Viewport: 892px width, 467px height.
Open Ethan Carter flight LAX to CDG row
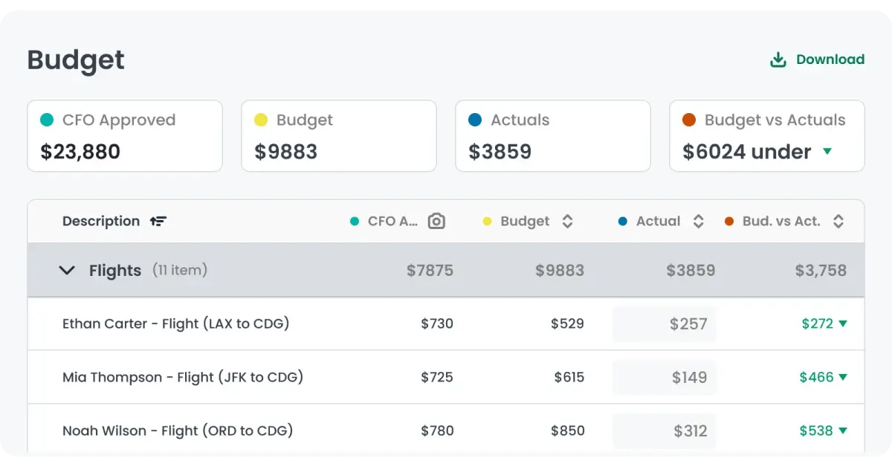[175, 323]
